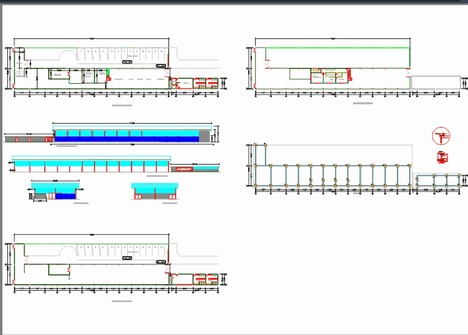Click the red-hatched low annex in second elevation
The image size is (468, 335).
click(184, 169)
